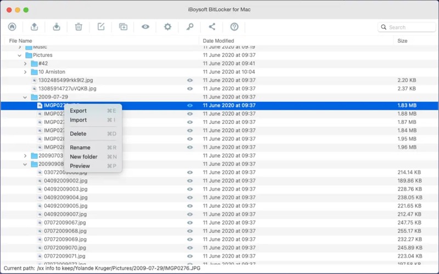Image resolution: width=439 pixels, height=274 pixels.
Task: Click file icon of 04092009002.jpg
Action: (x=40, y=181)
